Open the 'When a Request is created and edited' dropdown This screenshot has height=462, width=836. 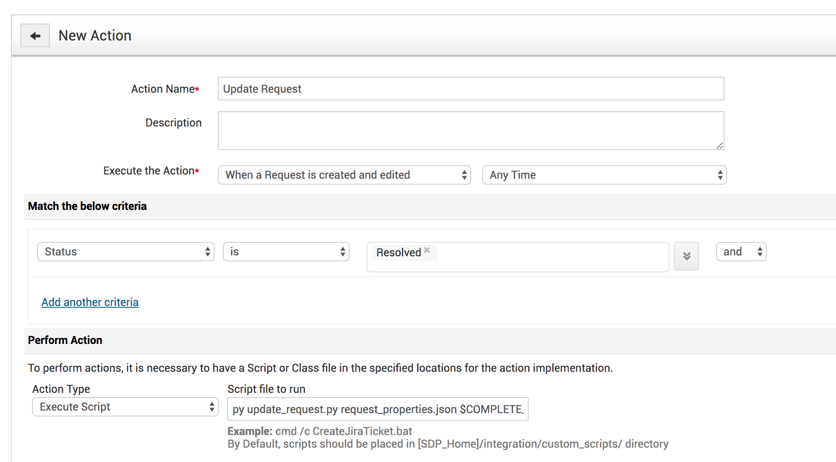[x=344, y=175]
